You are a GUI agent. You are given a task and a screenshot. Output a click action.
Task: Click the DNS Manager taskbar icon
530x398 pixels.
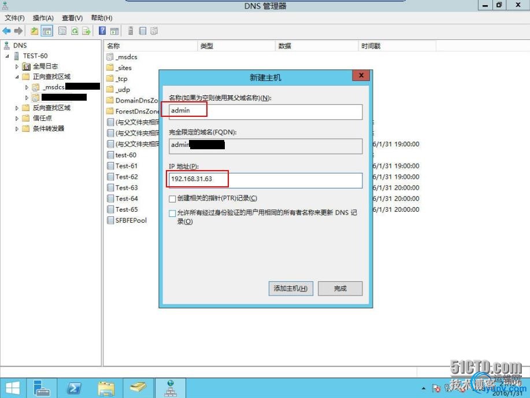pos(171,388)
